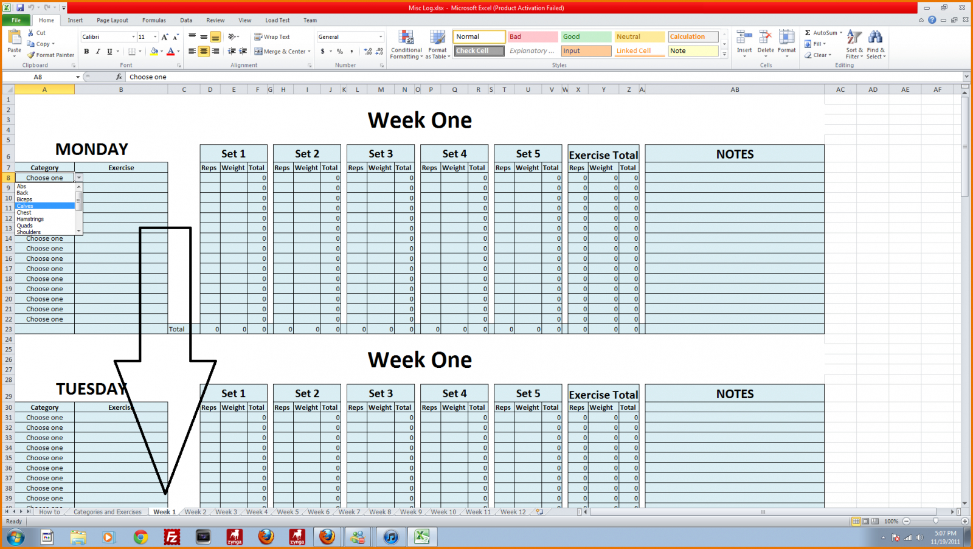
Task: Select column B header
Action: coord(121,89)
